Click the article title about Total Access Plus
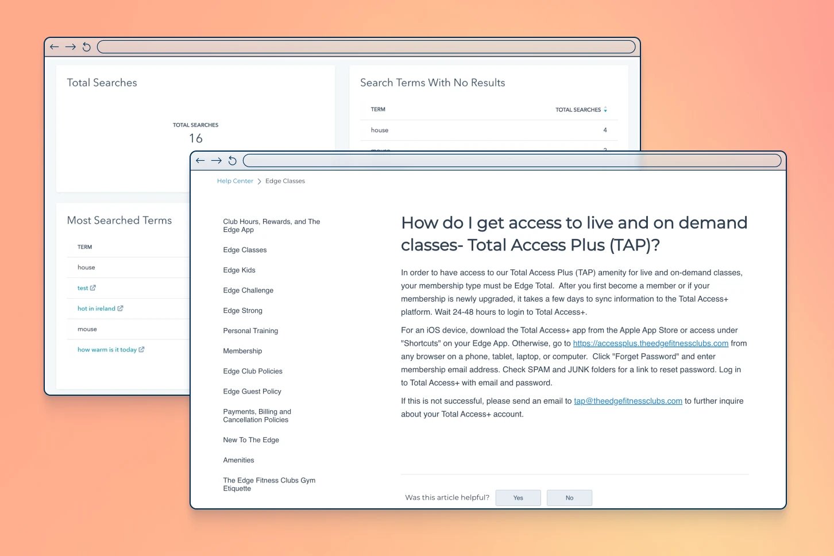 pyautogui.click(x=574, y=234)
